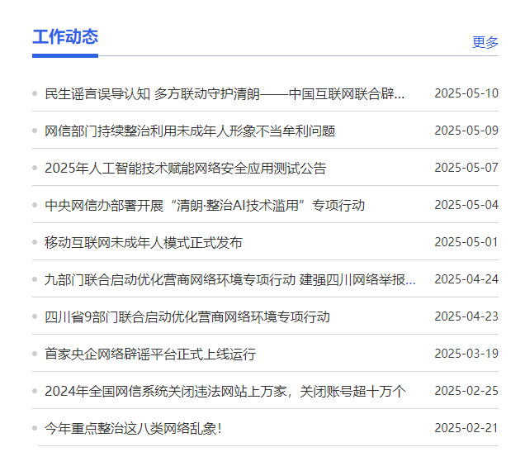
Task: Open the 民生谣言误导认知 article
Action: point(225,93)
